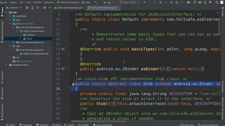The height and width of the screenshot is (126, 225).
Task: Open App Inspection tool window
Action: coord(103,125)
